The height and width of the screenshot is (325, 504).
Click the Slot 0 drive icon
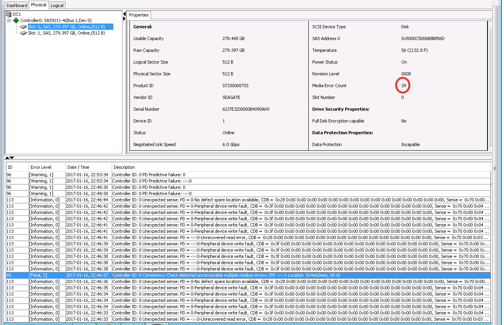[x=24, y=27]
